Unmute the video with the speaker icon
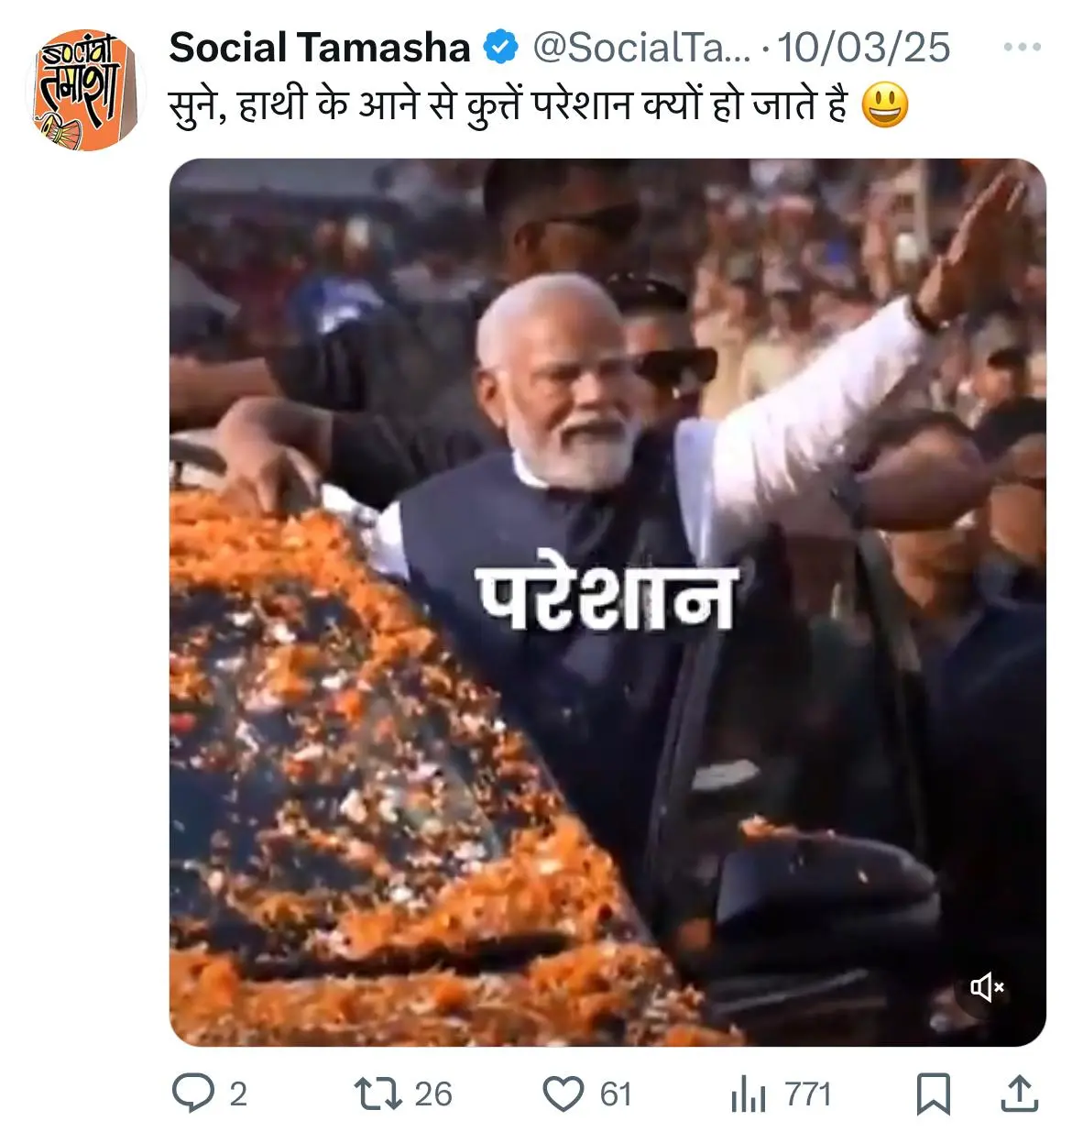 coord(988,987)
